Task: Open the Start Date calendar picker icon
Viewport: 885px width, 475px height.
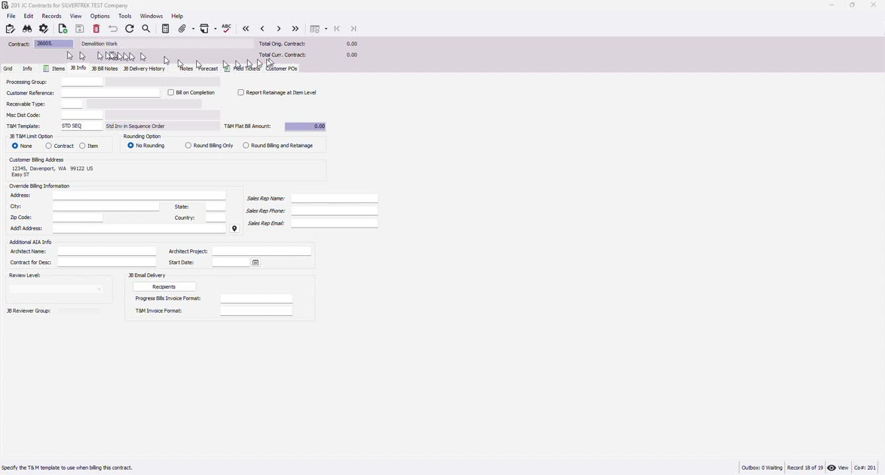Action: click(256, 263)
